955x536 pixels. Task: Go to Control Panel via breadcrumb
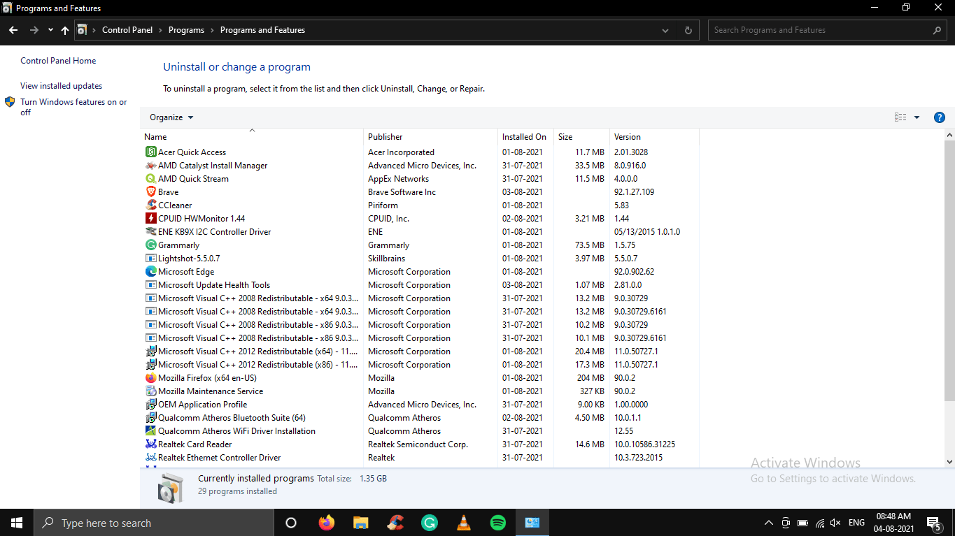pos(127,29)
